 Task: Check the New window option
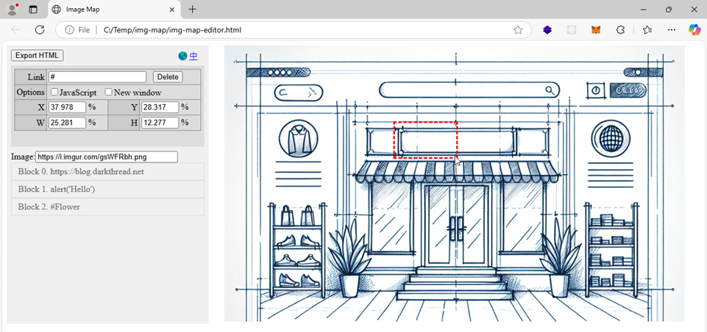coord(109,93)
